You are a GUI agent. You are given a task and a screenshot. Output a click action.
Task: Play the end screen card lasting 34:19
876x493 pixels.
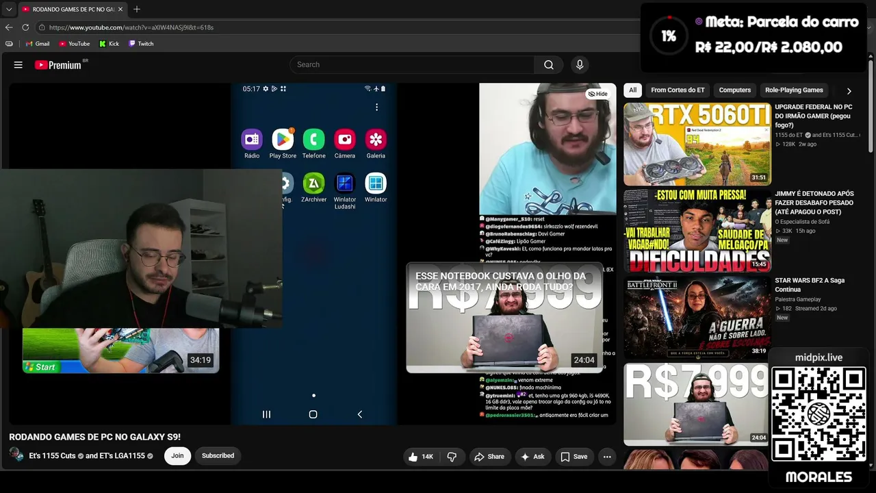point(120,351)
